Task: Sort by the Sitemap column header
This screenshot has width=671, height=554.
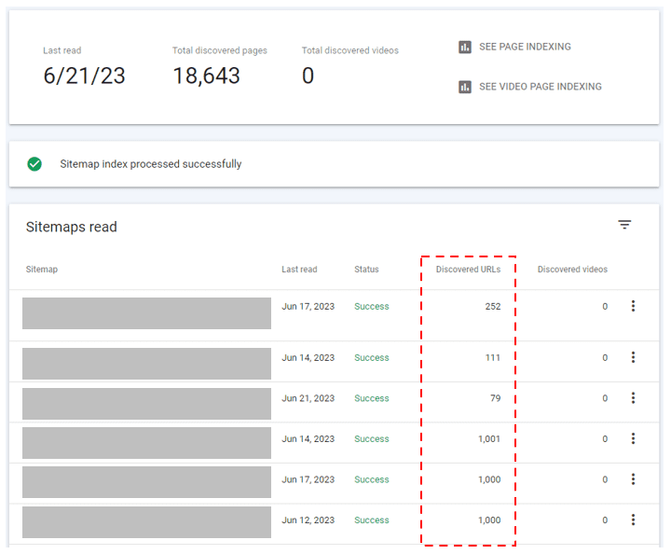Action: point(42,270)
